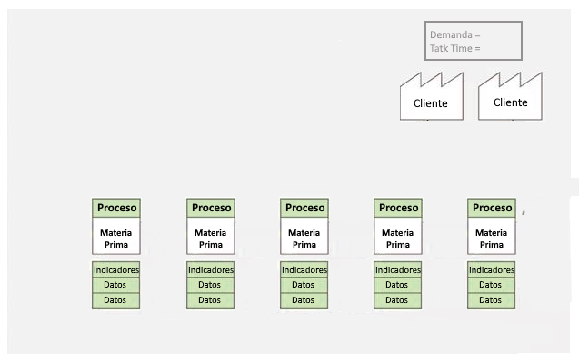579x361 pixels.
Task: Select the first Proceso header from left
Action: click(116, 208)
